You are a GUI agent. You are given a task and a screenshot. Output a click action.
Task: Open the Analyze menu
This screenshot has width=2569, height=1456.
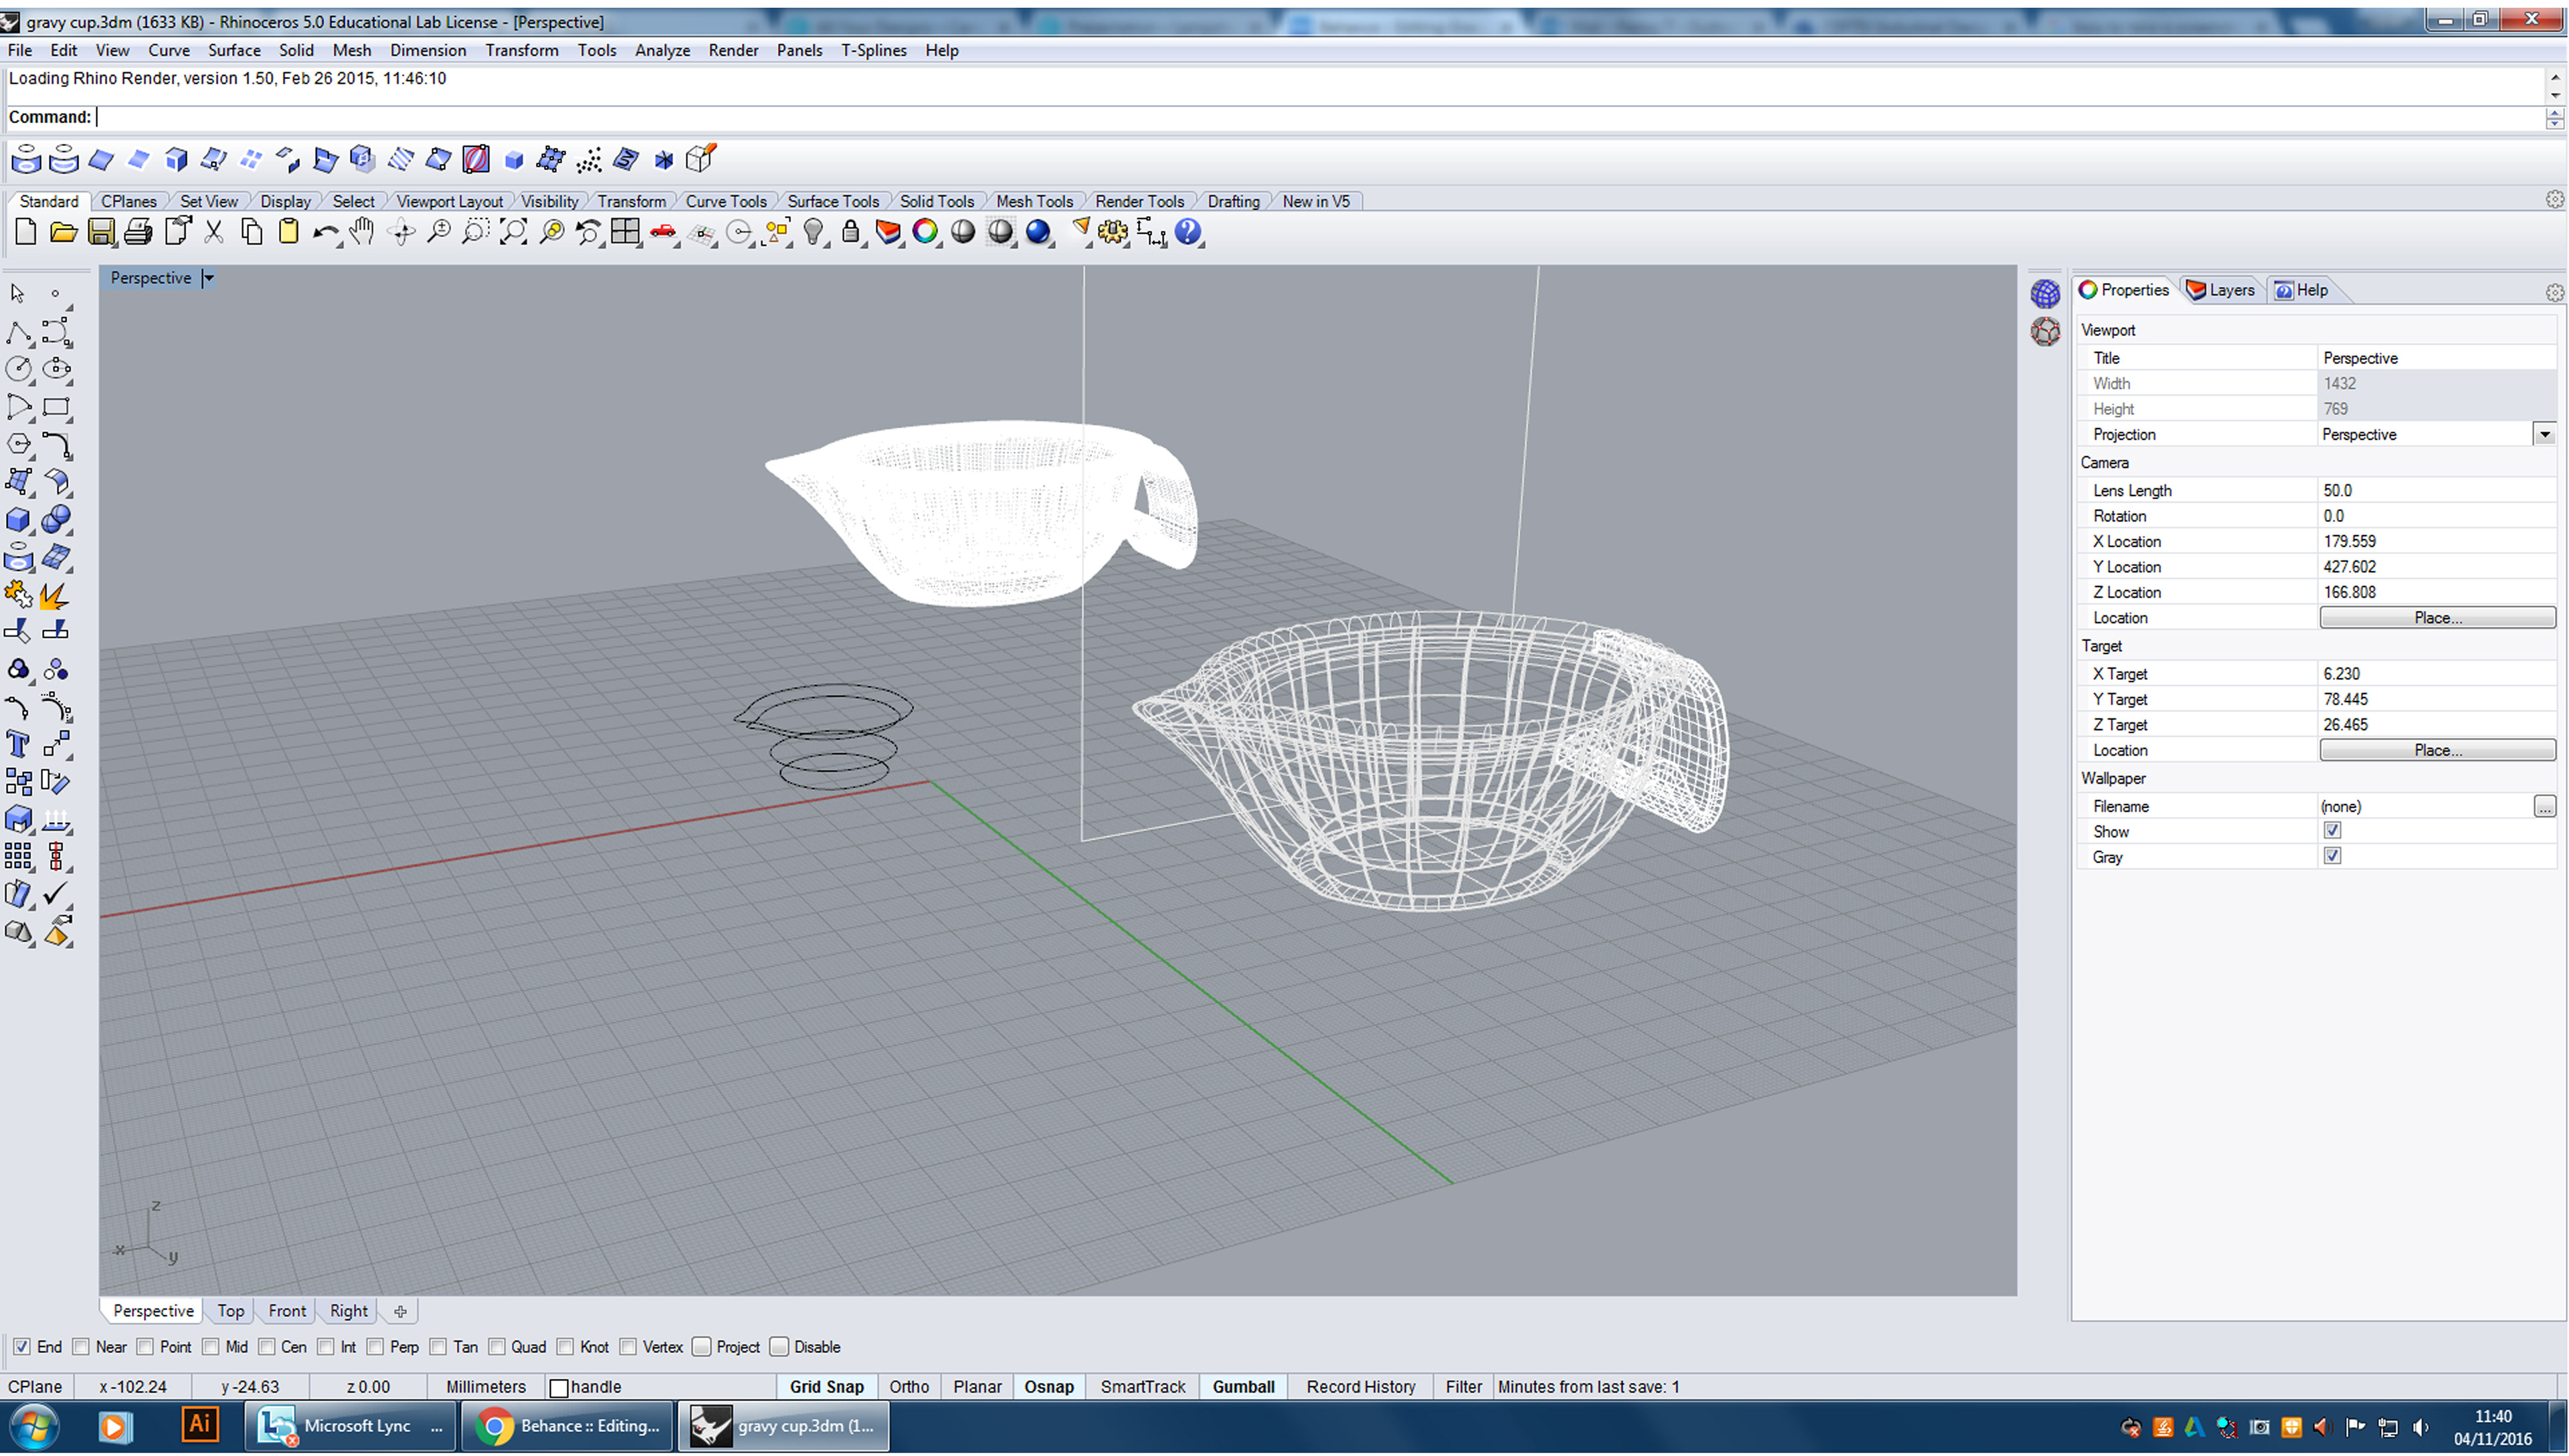[x=662, y=50]
